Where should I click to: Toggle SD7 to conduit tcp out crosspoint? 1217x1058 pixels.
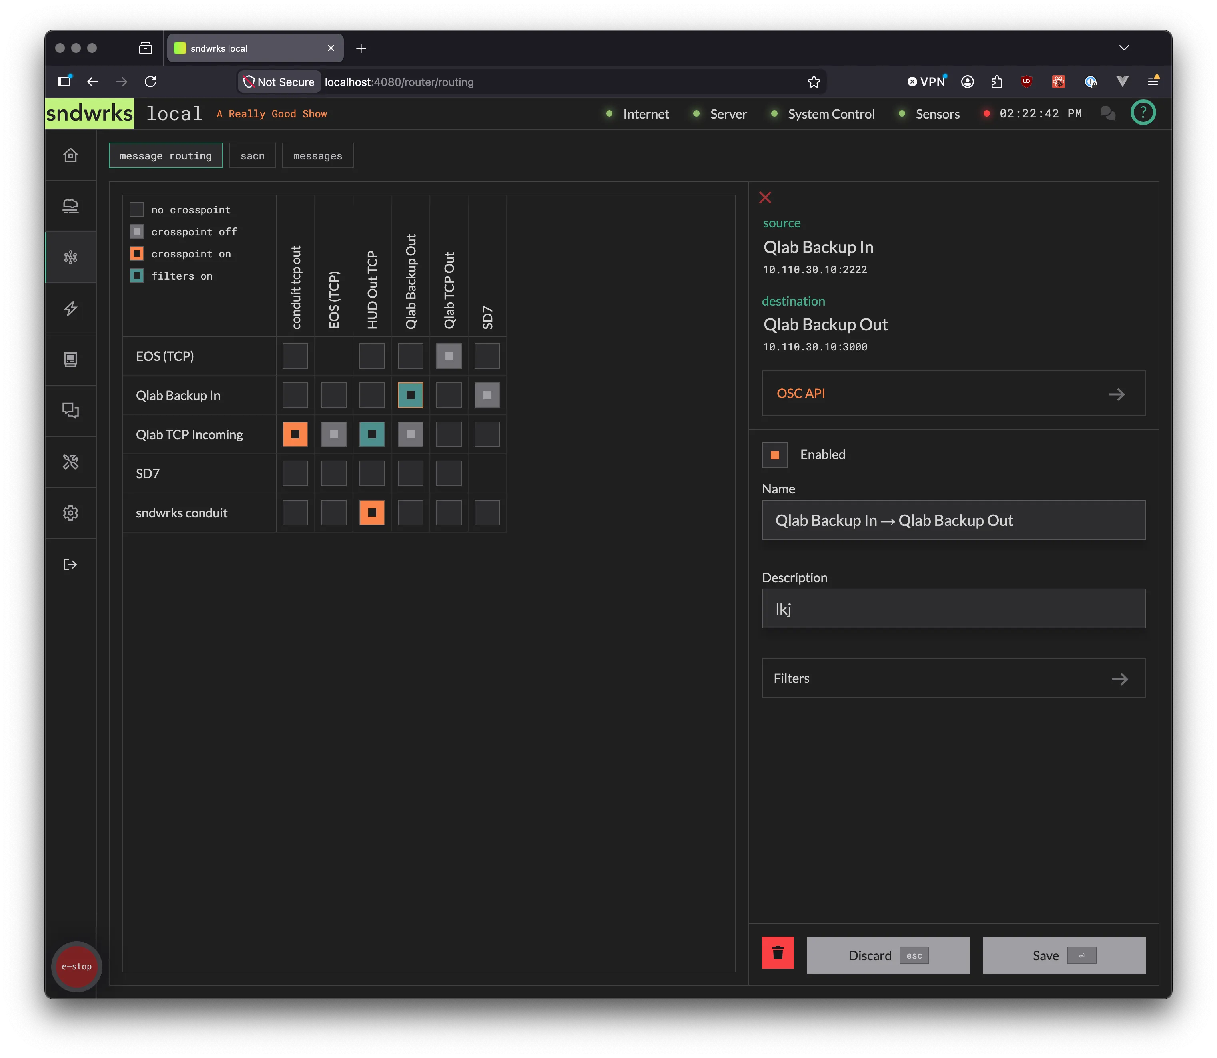click(x=295, y=473)
